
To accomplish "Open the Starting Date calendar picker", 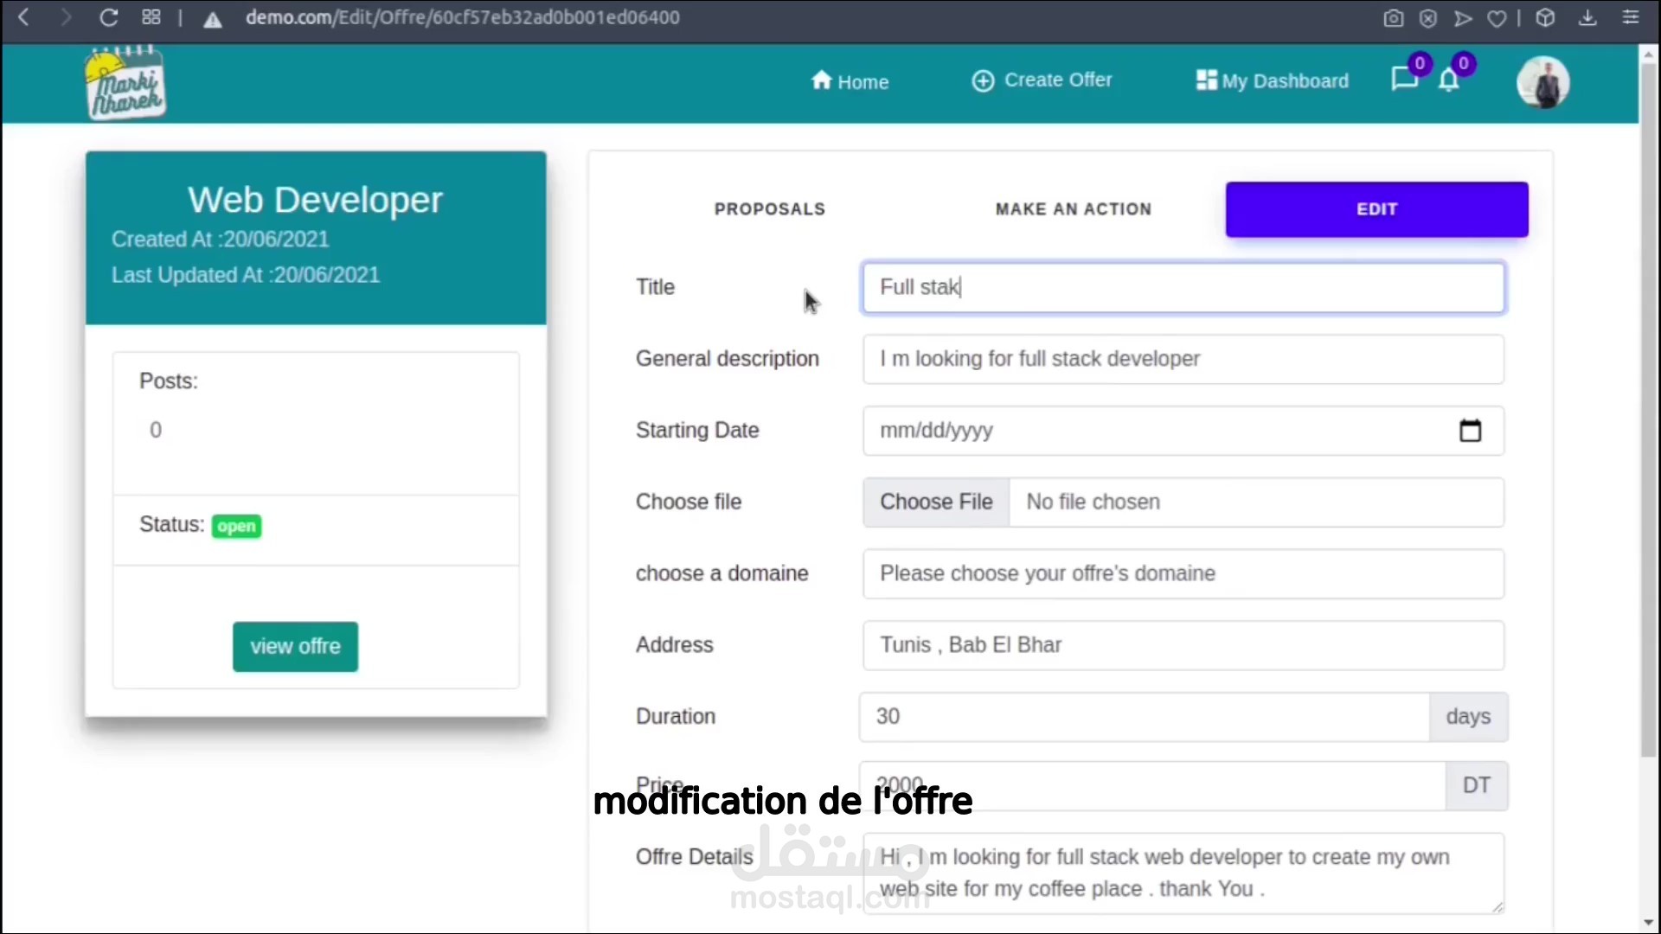I will point(1470,431).
